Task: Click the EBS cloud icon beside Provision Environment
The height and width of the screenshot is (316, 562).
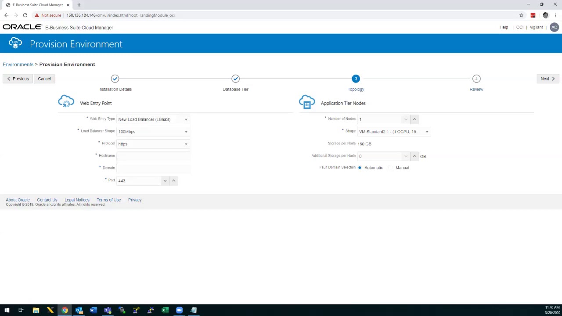Action: pyautogui.click(x=15, y=43)
